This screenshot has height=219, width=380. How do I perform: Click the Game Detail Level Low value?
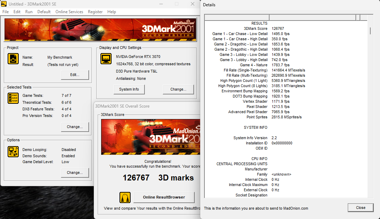click(x=65, y=162)
